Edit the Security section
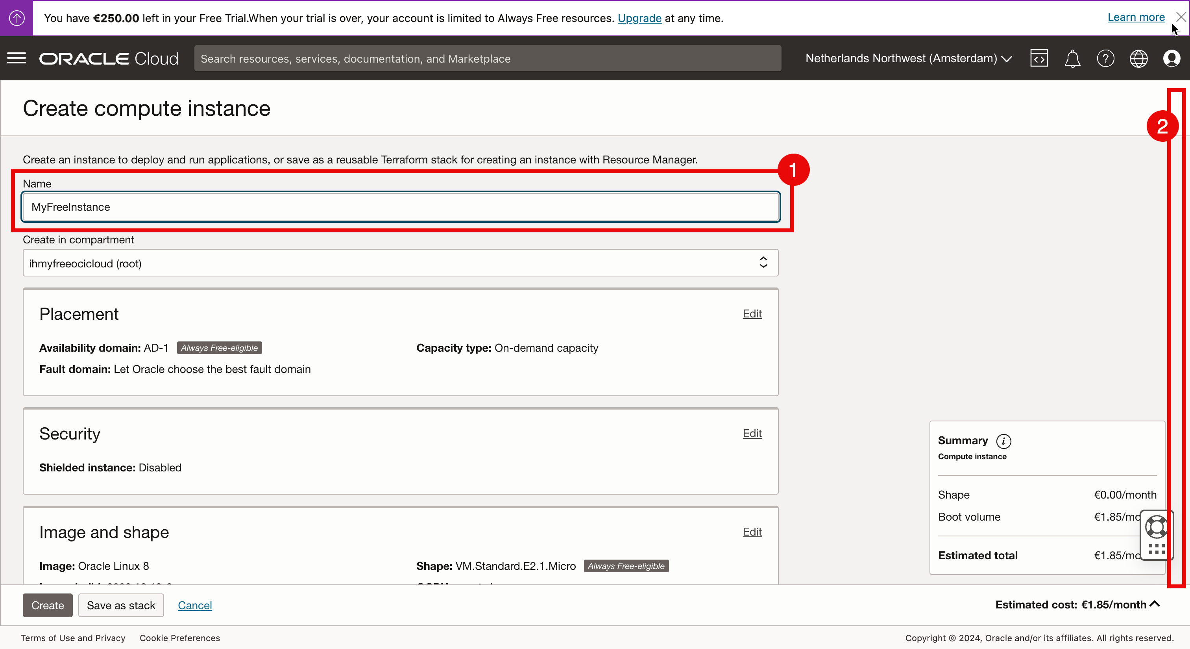The width and height of the screenshot is (1190, 649). (x=752, y=433)
